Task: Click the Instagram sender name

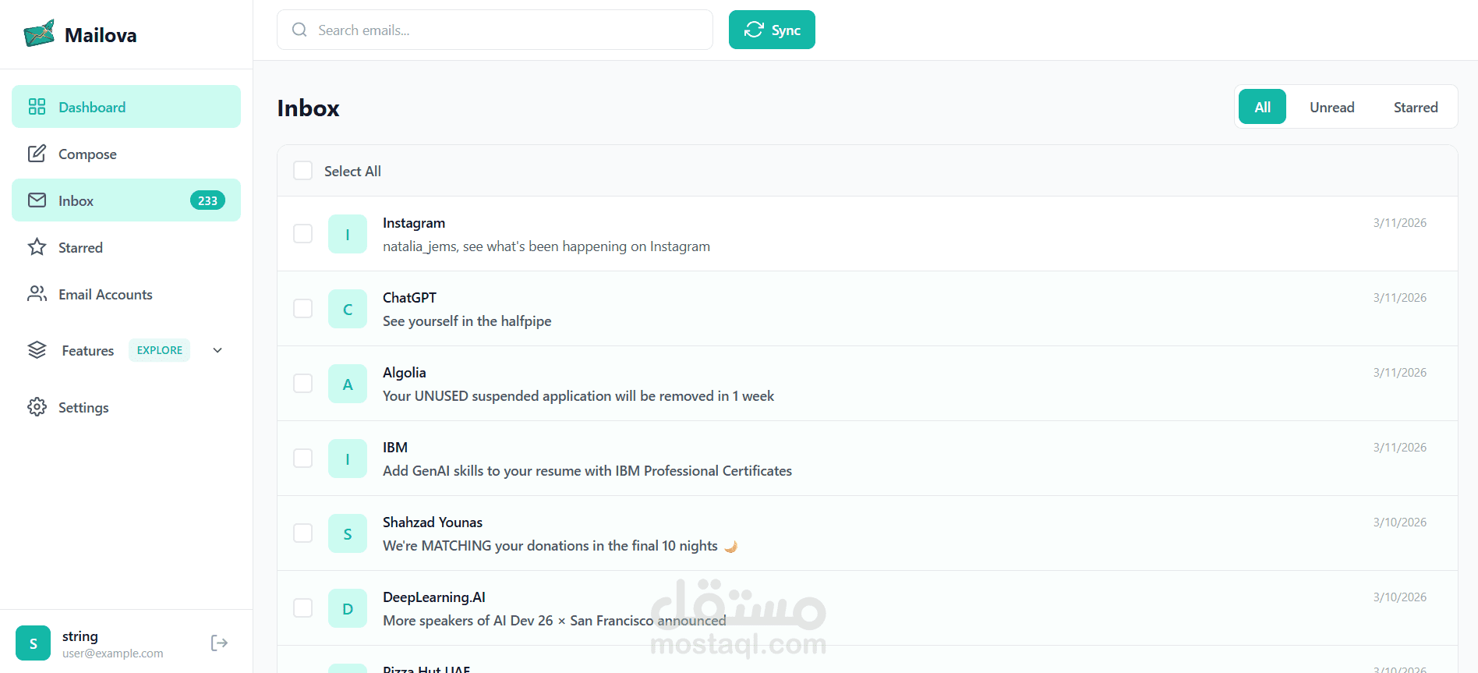Action: click(414, 223)
